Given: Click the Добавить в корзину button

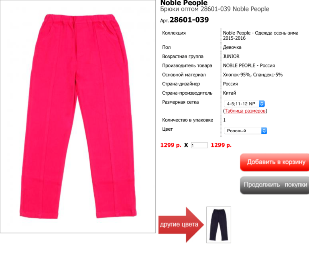Looking at the screenshot, I should 274,162.
